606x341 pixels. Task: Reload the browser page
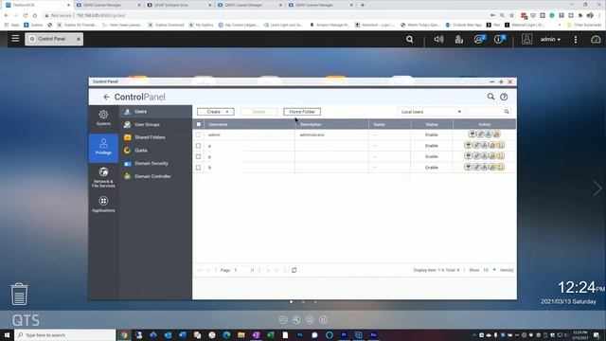26,15
